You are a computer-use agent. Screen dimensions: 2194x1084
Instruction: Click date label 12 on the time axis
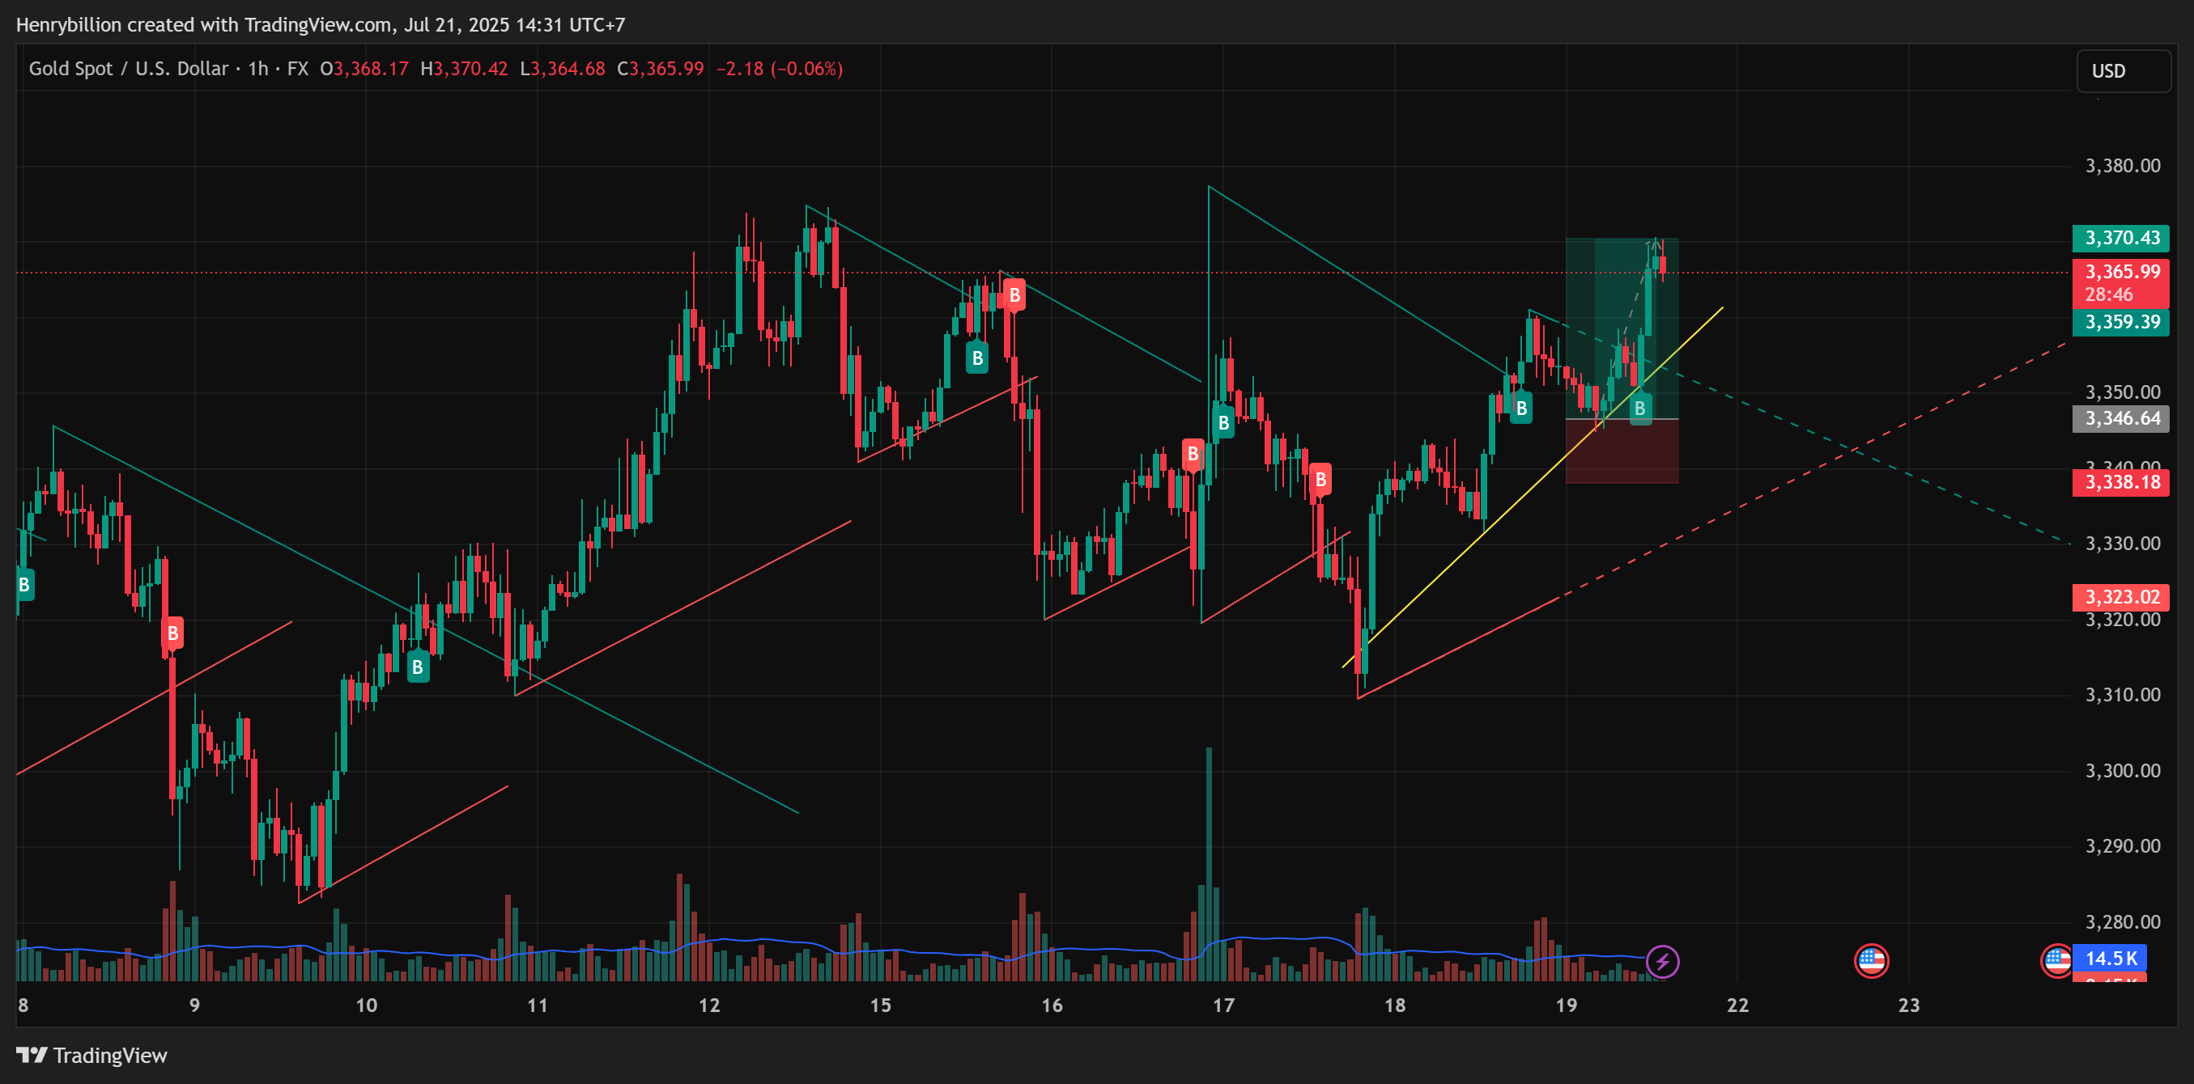(x=708, y=1006)
